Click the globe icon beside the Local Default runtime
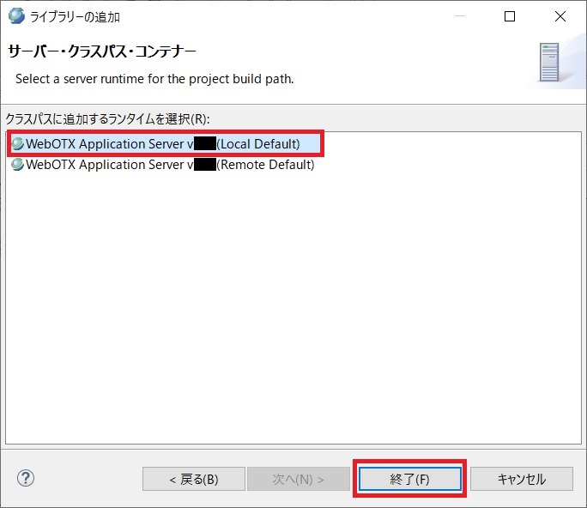This screenshot has height=508, width=587. pyautogui.click(x=17, y=143)
